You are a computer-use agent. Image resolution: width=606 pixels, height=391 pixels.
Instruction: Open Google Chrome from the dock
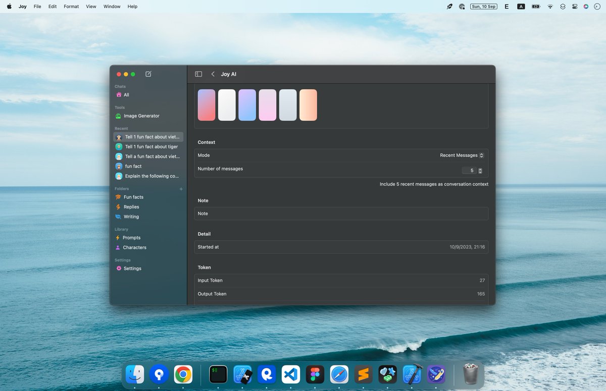[183, 374]
